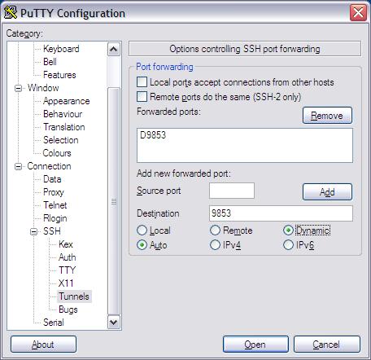
Task: Add the new forwarded port
Action: (x=327, y=192)
